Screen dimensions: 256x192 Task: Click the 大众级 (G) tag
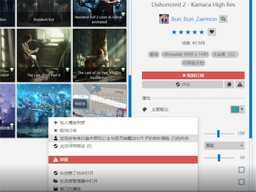tap(225, 54)
